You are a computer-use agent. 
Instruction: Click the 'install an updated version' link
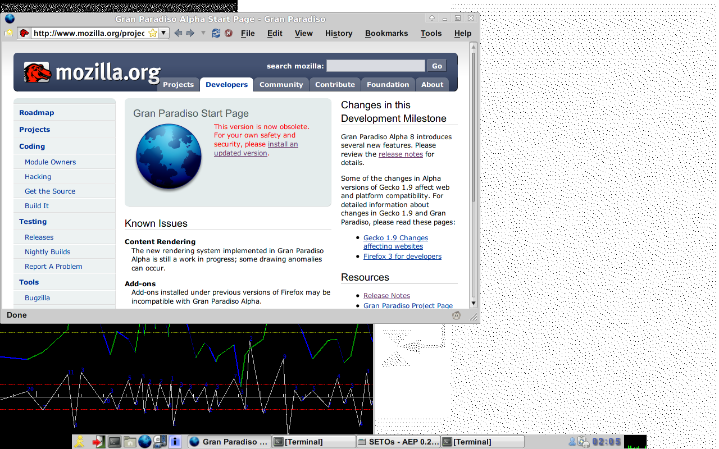[x=256, y=149]
